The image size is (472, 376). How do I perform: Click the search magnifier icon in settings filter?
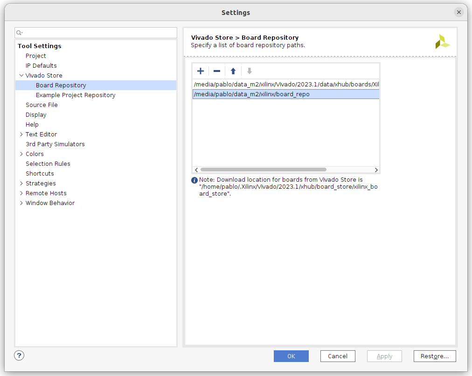[19, 33]
